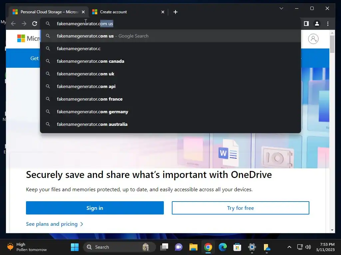341x255 pixels.
Task: Click the vertical scrollbar thumb
Action: pyautogui.click(x=332, y=44)
